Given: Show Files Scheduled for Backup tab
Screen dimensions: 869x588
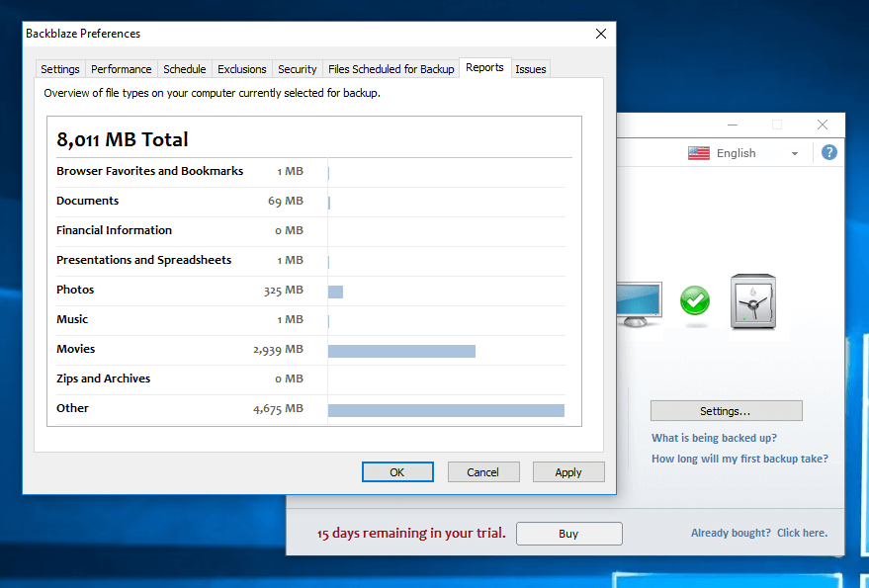Looking at the screenshot, I should (391, 69).
